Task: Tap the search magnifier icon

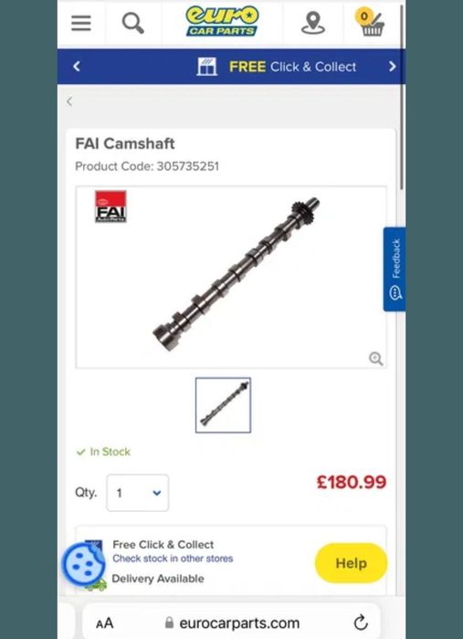Action: coord(133,23)
